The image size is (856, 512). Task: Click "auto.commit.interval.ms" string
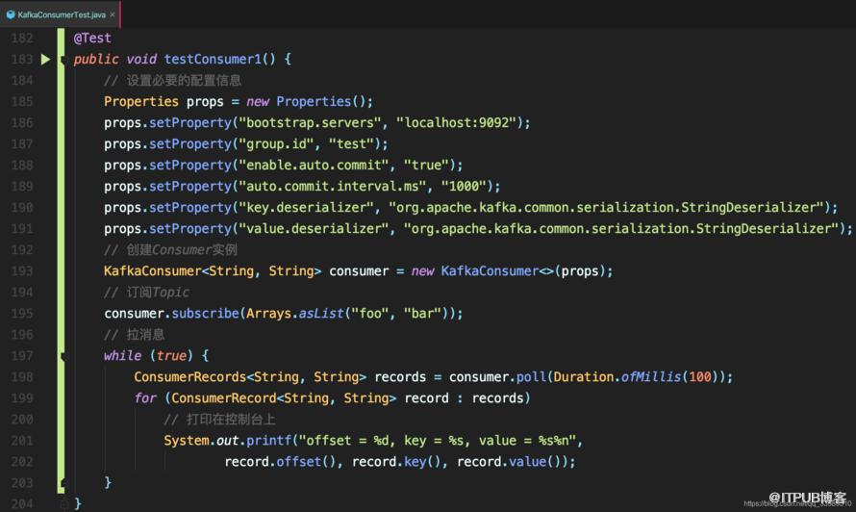click(332, 187)
